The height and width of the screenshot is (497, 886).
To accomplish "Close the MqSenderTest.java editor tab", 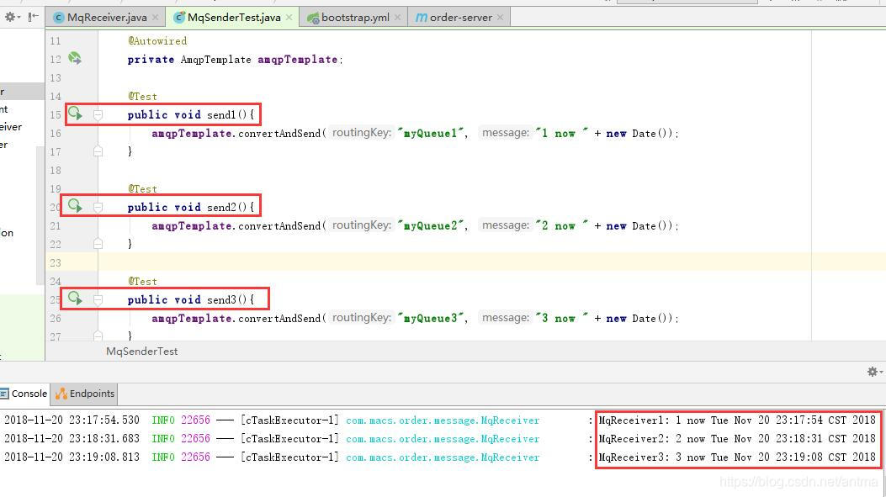I will (289, 18).
